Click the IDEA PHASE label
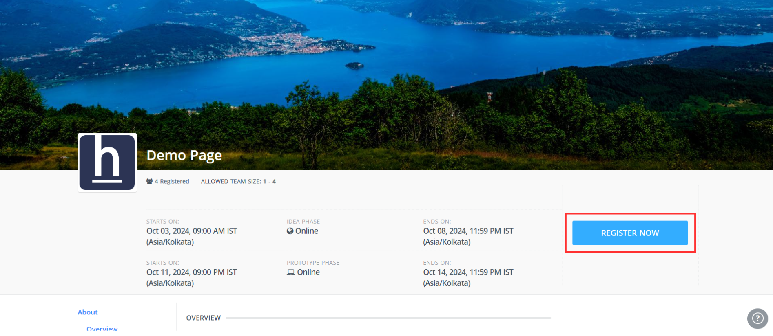This screenshot has height=336, width=773. pos(303,222)
